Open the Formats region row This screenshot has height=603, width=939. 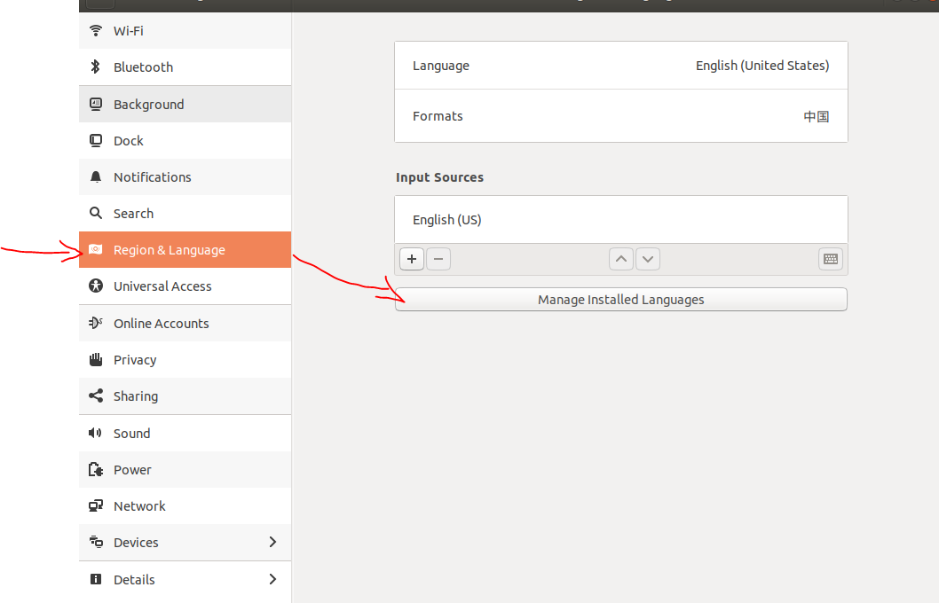tap(620, 116)
